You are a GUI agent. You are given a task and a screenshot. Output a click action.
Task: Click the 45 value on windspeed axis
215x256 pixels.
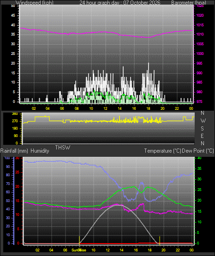(x=13, y=15)
